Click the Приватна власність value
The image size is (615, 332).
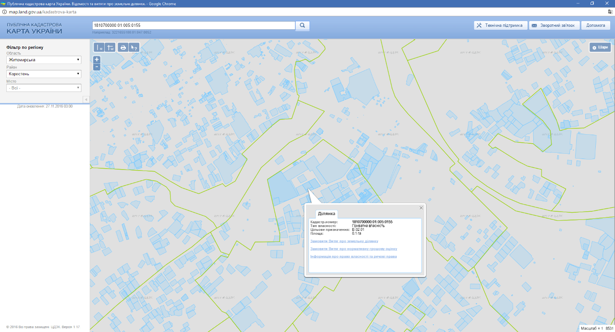point(369,226)
